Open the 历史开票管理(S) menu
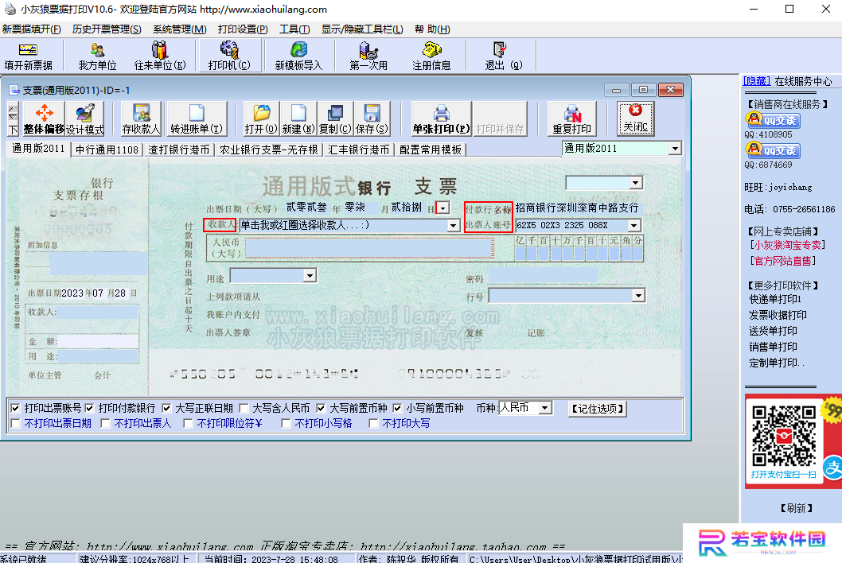Image resolution: width=842 pixels, height=563 pixels. [x=107, y=29]
